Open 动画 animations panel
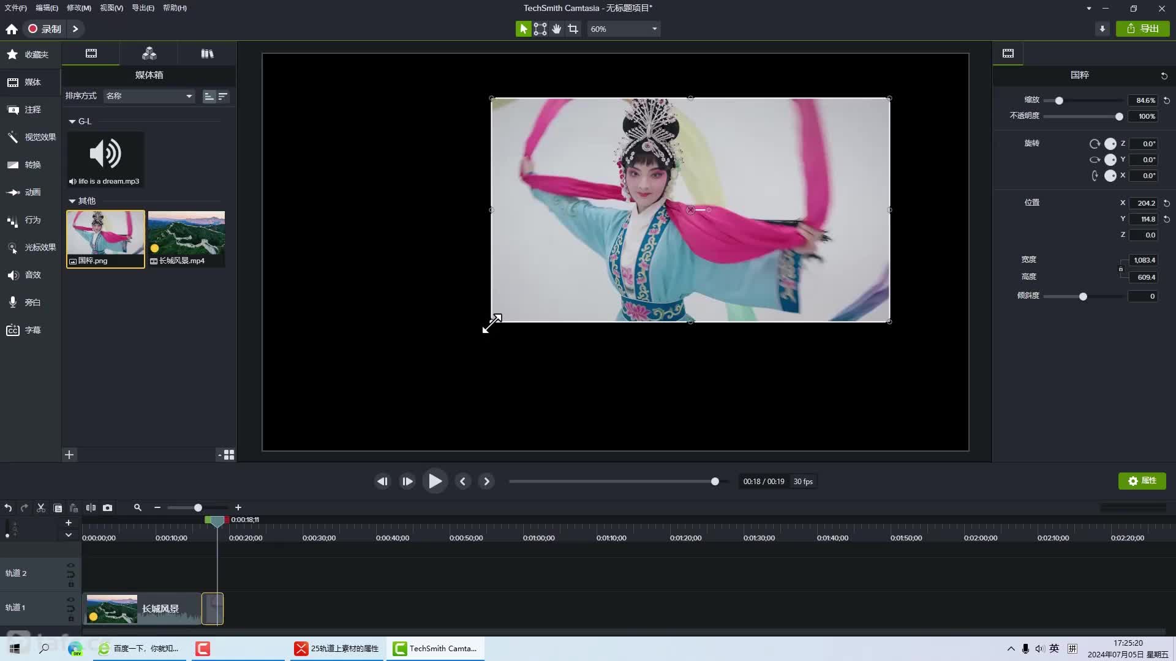This screenshot has width=1176, height=661. (x=31, y=192)
